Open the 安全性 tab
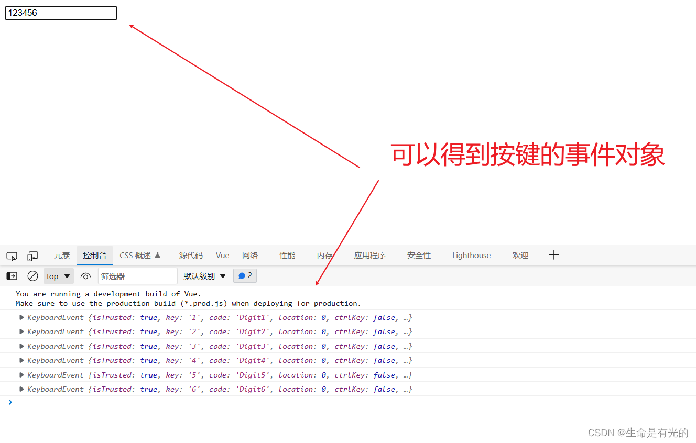The width and height of the screenshot is (696, 443). pyautogui.click(x=419, y=256)
